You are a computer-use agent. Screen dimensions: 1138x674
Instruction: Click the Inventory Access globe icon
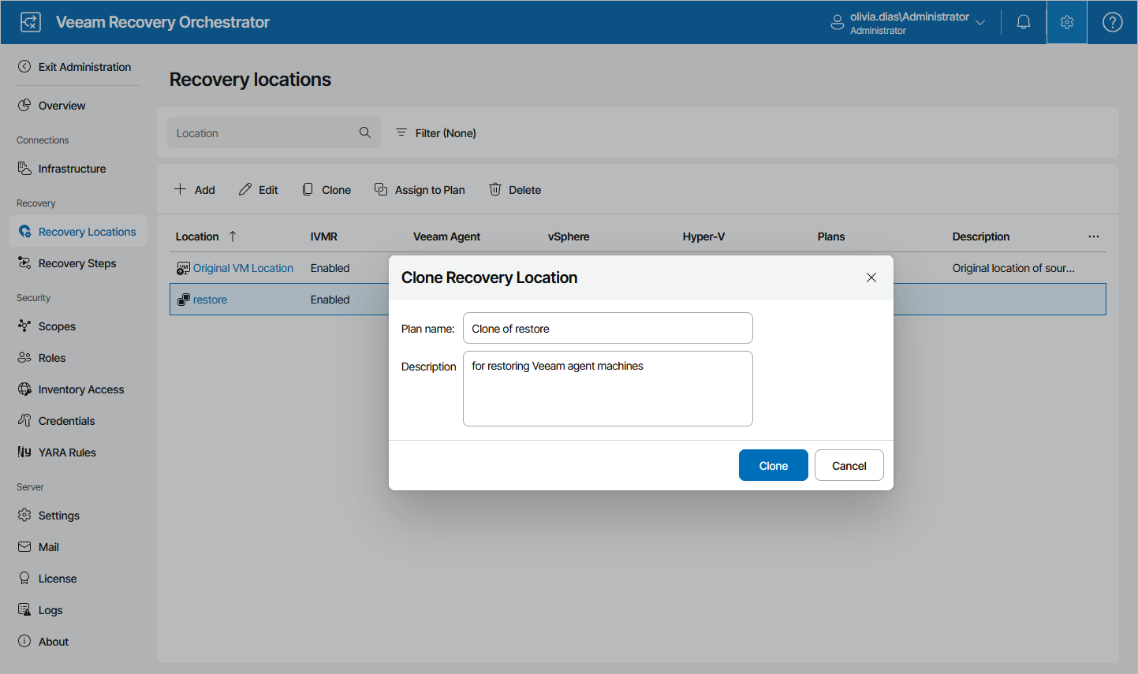[x=24, y=389]
